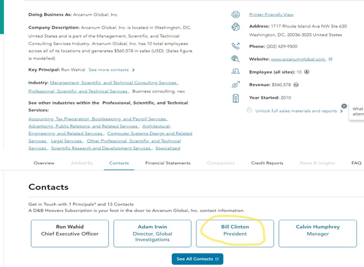Image resolution: width=364 pixels, height=267 pixels.
Task: Click address 1717 Rhode Island Ave NW
Action: point(309,26)
